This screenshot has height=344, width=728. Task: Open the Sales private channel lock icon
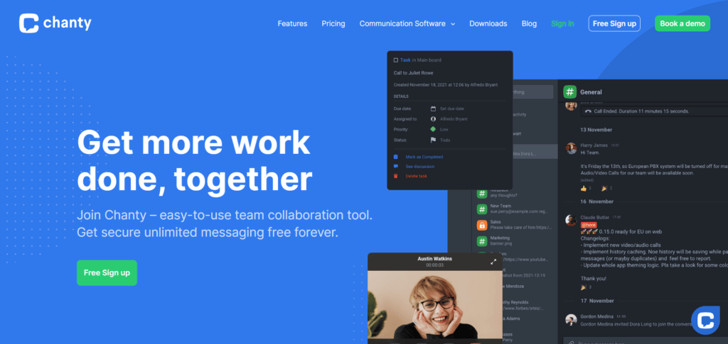(482, 225)
